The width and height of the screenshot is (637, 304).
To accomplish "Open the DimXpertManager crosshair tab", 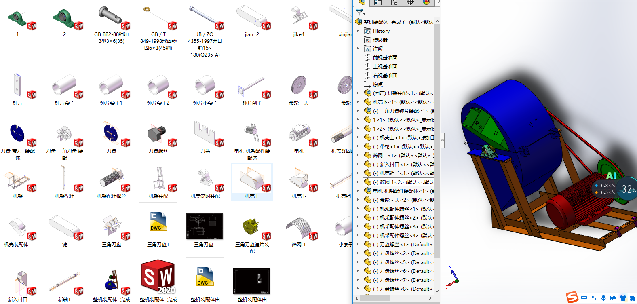I will (x=410, y=2).
